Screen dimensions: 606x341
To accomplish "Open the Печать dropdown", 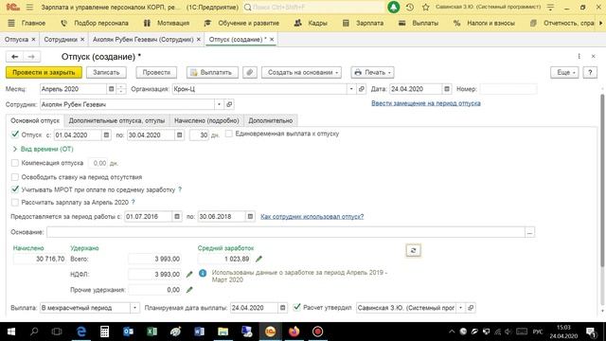I will (372, 72).
